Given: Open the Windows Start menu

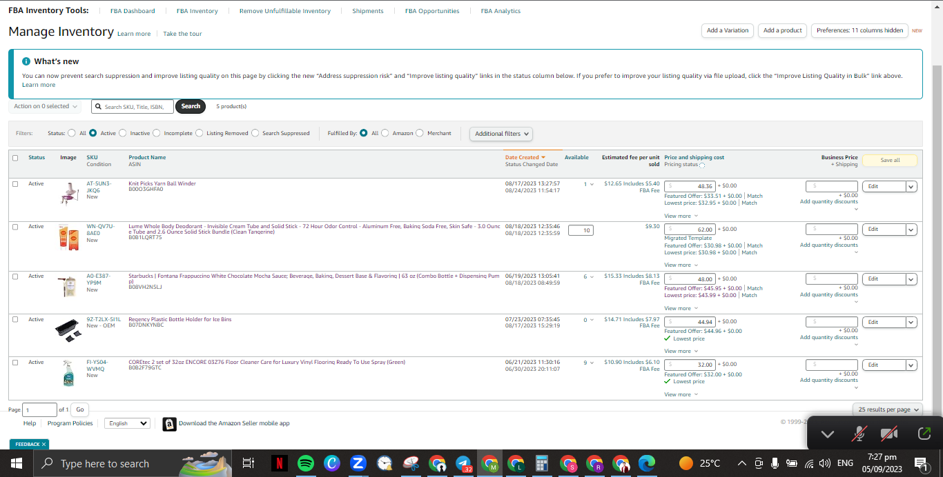Looking at the screenshot, I should (x=17, y=463).
